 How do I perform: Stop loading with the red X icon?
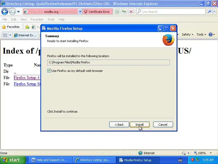tap(131, 12)
